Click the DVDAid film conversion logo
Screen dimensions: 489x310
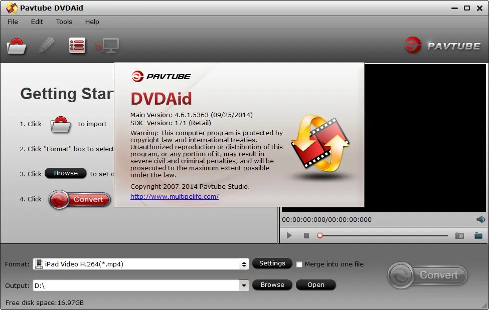[320, 144]
